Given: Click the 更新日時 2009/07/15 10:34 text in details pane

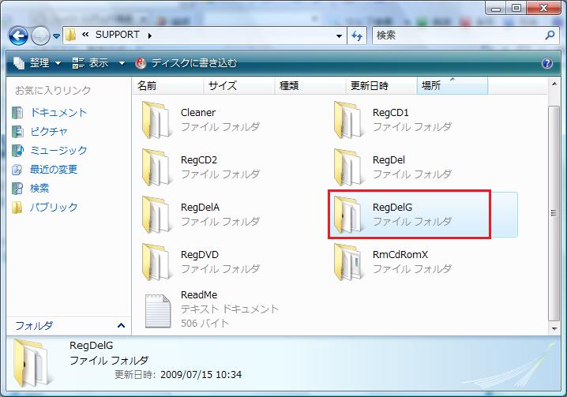Looking at the screenshot, I should (x=178, y=374).
